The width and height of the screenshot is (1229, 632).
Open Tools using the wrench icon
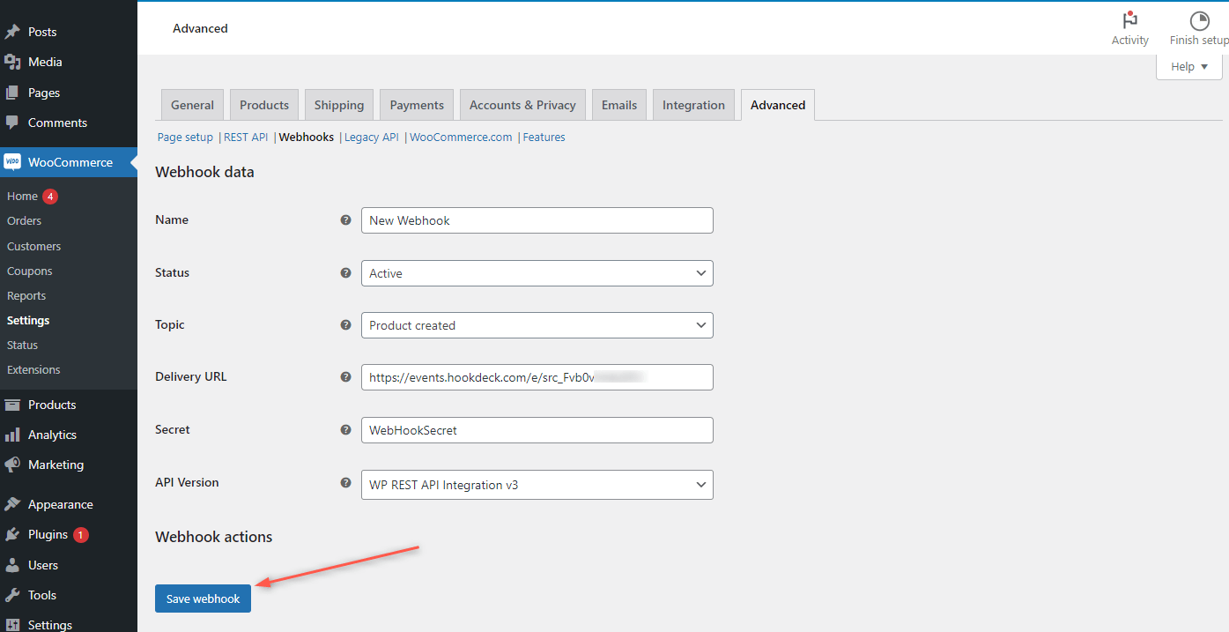click(x=13, y=595)
